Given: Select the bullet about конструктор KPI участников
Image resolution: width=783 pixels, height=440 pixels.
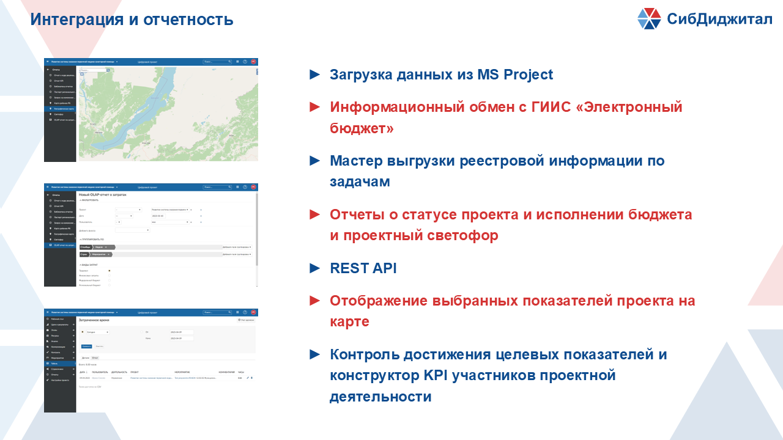Looking at the screenshot, I should [498, 375].
